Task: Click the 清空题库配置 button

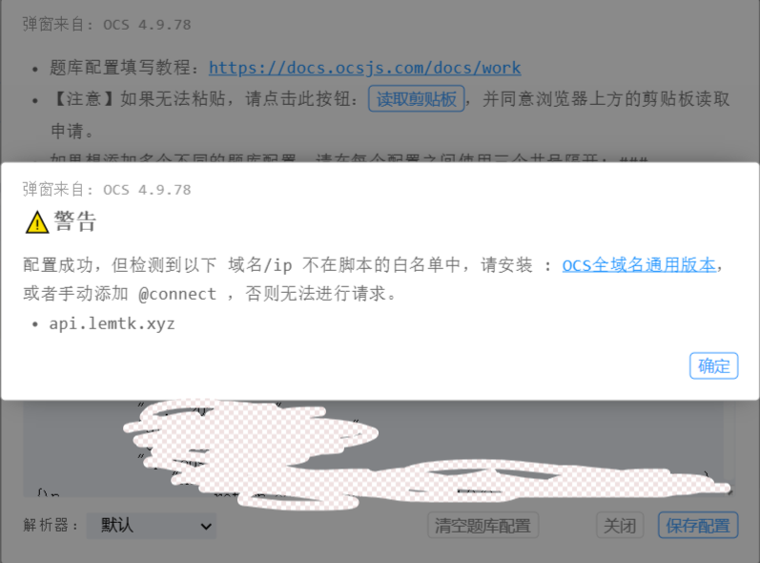Action: [x=483, y=525]
